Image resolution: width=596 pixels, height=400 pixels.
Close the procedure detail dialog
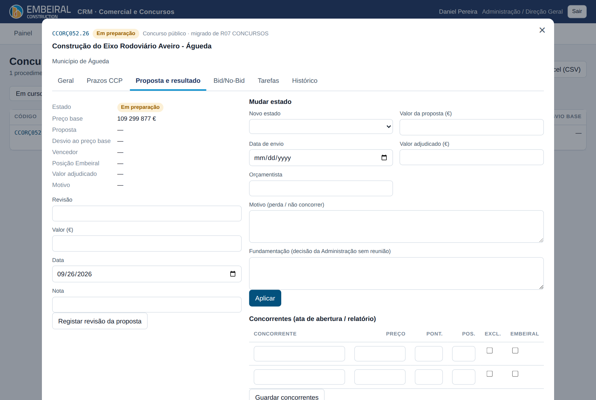pyautogui.click(x=542, y=30)
